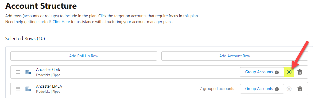Open Group Accounts for Ancaster EMEA
Screen dimensions: 322x98
point(262,89)
